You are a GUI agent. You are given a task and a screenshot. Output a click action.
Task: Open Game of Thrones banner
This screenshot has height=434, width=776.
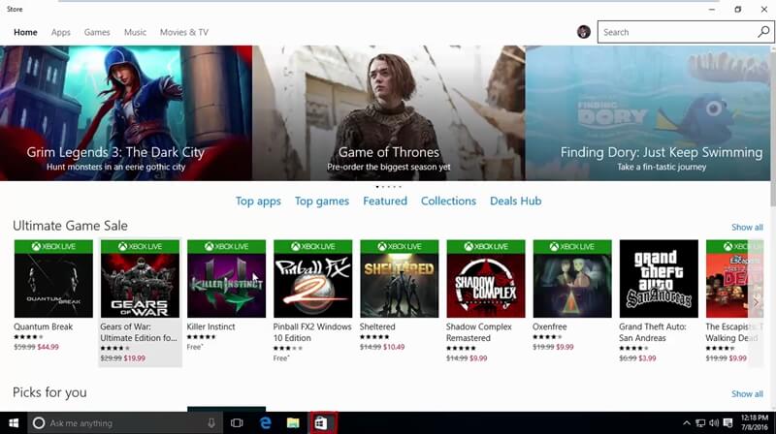pos(389,113)
